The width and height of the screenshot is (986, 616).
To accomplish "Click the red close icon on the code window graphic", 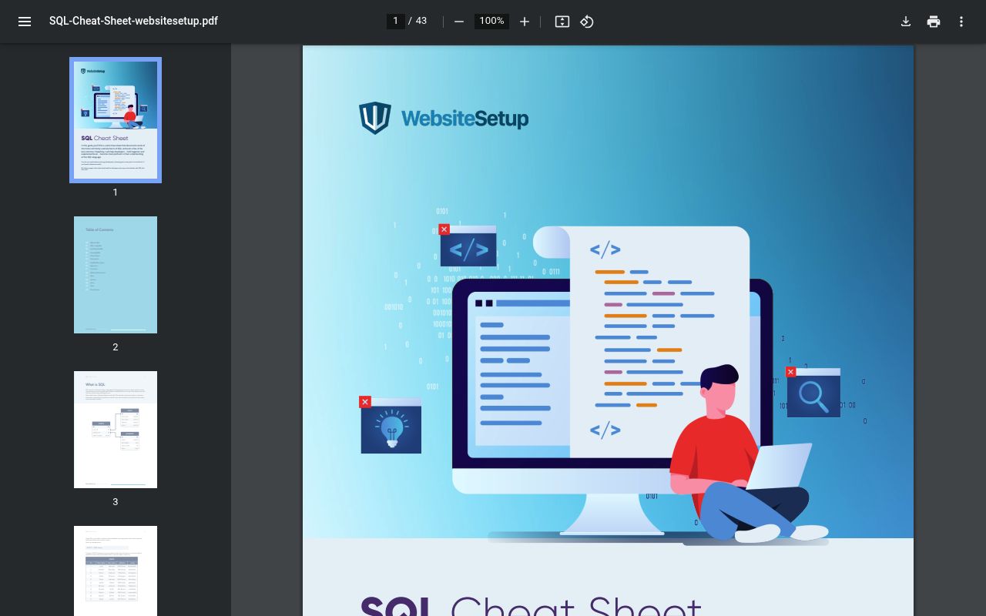I will 444,229.
